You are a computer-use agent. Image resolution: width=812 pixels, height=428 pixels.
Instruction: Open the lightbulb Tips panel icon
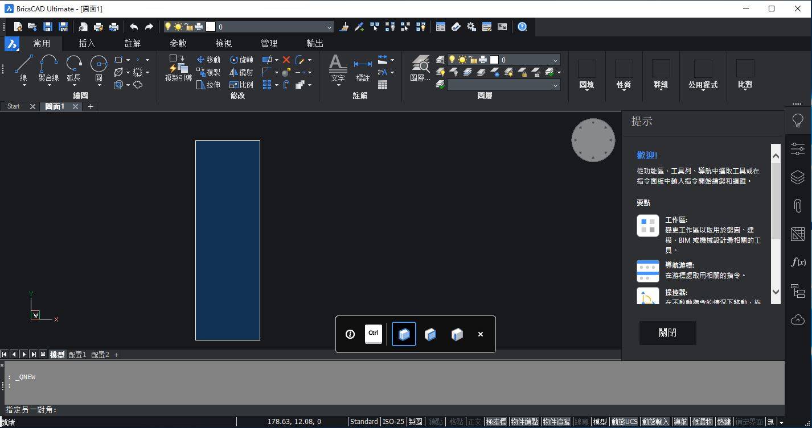[798, 120]
